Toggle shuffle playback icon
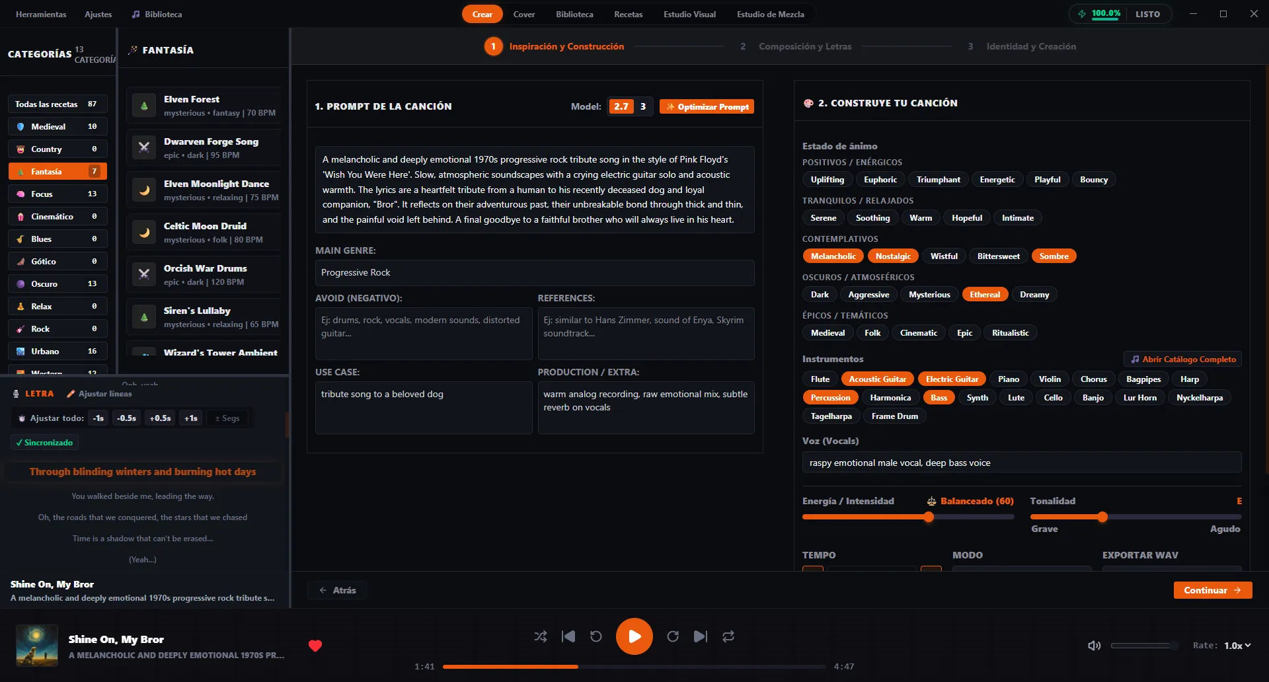The image size is (1269, 682). 541,636
